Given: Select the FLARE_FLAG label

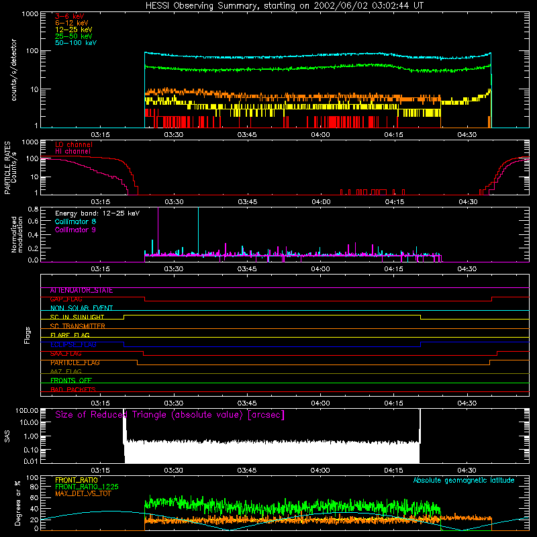Looking at the screenshot, I should coord(70,335).
